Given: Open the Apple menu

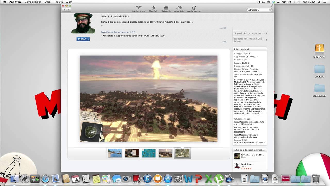Looking at the screenshot, I should click(4, 2).
